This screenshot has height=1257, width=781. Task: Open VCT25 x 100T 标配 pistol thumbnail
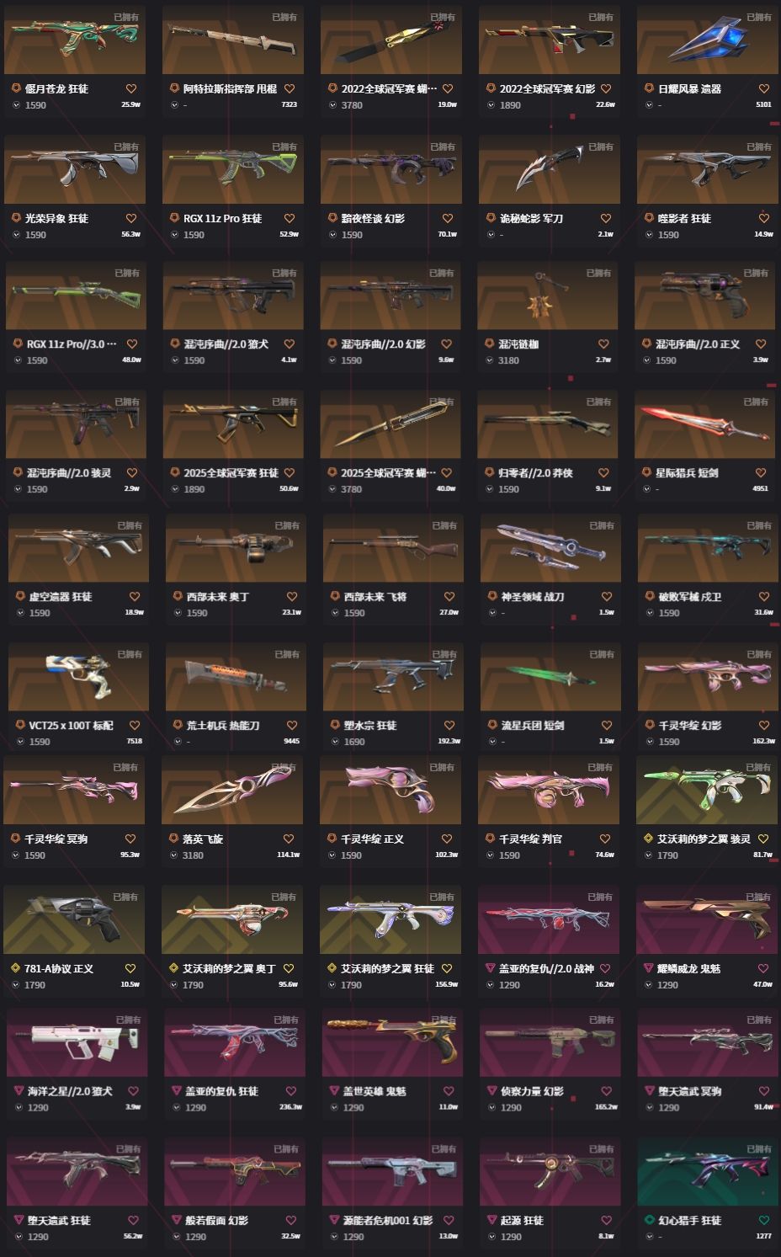(x=79, y=677)
